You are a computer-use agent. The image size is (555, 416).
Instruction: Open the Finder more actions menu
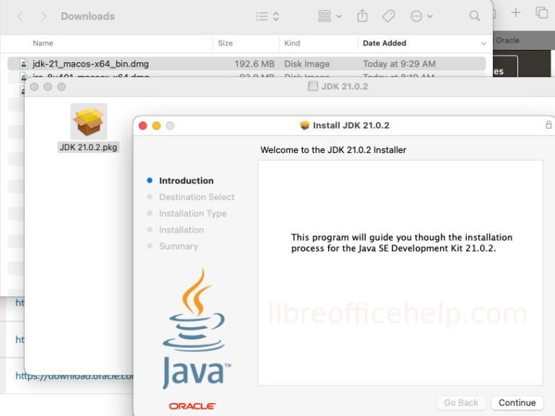[421, 17]
